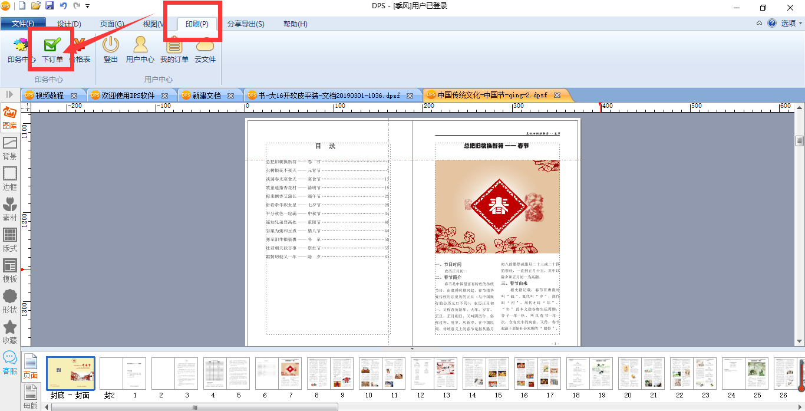This screenshot has height=411, width=805.
Task: Open 云文件 cloud files
Action: click(205, 48)
